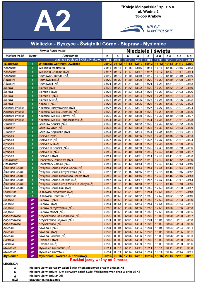The width and height of the screenshot is (197, 283).
Task: Click the purple zone IV cell for Myślenice Carrefour
Action: pos(32,252)
